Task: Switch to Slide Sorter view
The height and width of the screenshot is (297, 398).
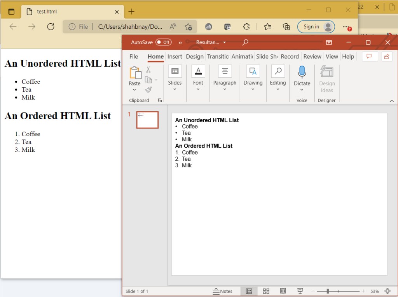Action: (x=266, y=291)
